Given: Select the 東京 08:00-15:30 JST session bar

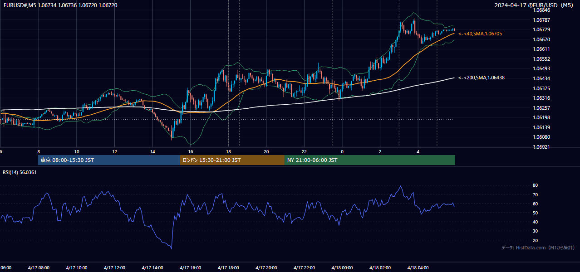Looking at the screenshot, I should pyautogui.click(x=109, y=160).
